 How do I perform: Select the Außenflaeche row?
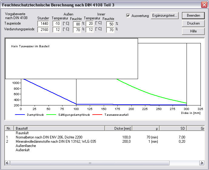pyautogui.click(x=104, y=146)
